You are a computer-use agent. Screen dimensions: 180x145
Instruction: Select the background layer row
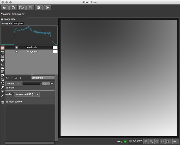[31, 51]
